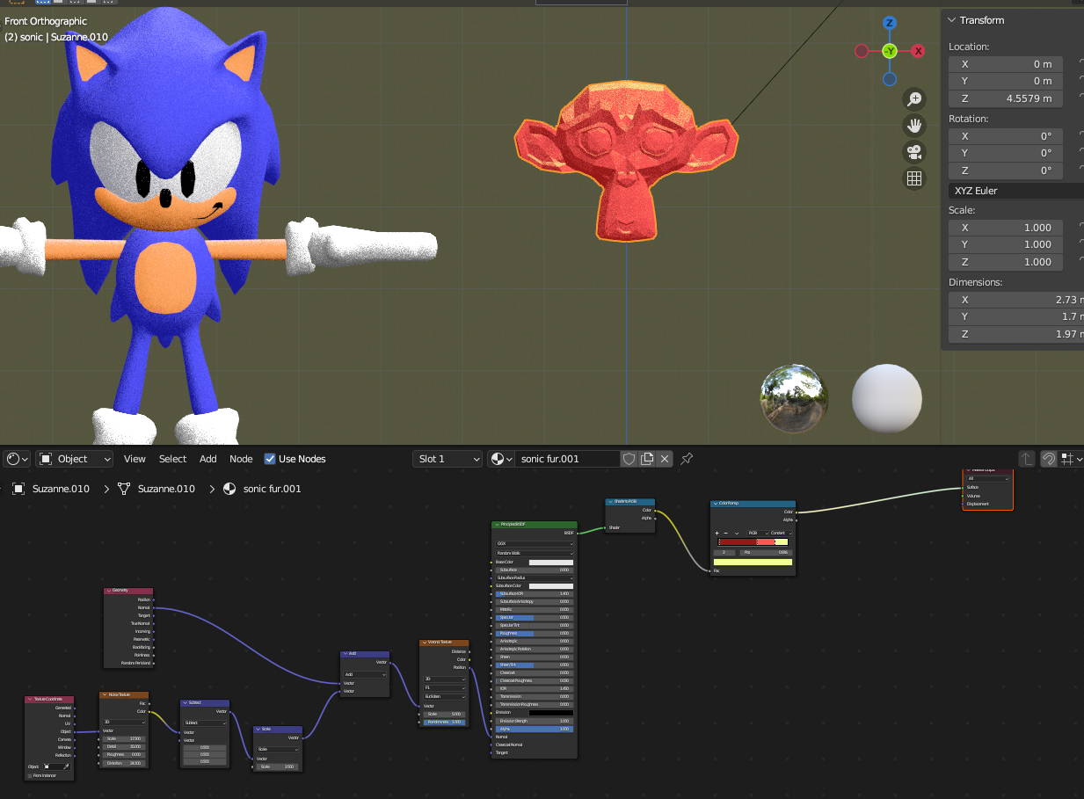This screenshot has height=799, width=1084.
Task: Click the Dimensions X value 2.73 m
Action: click(1016, 300)
